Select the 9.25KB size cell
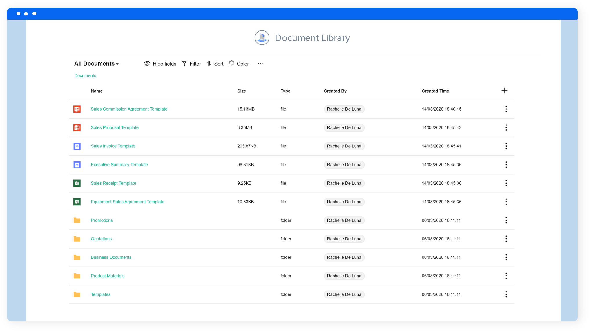 pyautogui.click(x=244, y=183)
